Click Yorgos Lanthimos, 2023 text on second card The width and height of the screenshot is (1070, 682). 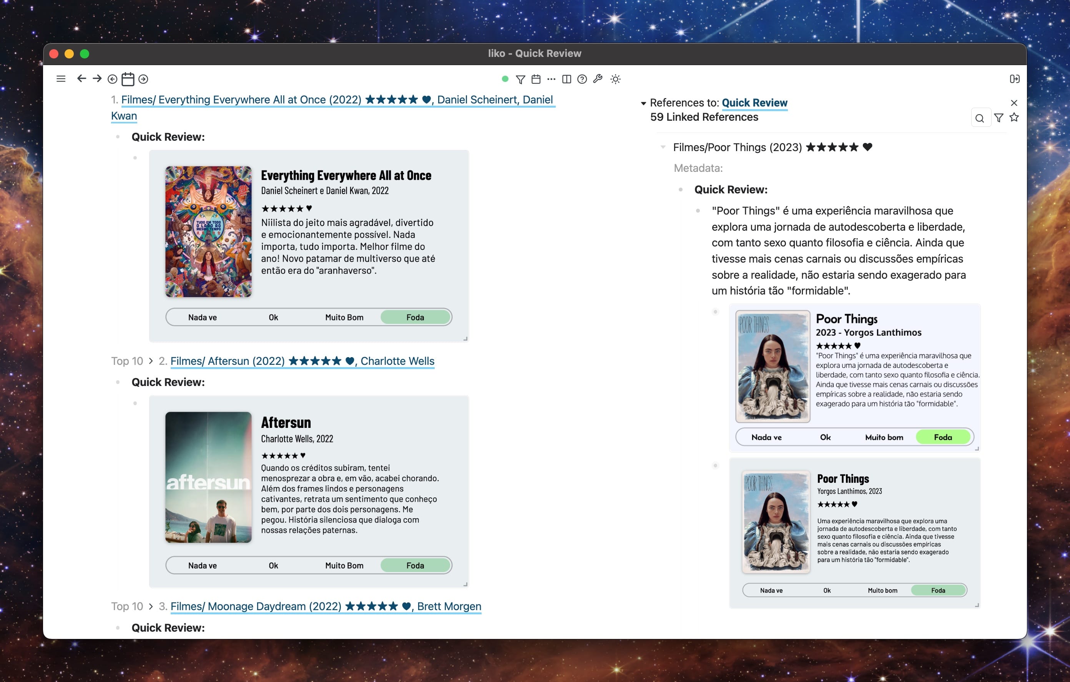point(849,491)
